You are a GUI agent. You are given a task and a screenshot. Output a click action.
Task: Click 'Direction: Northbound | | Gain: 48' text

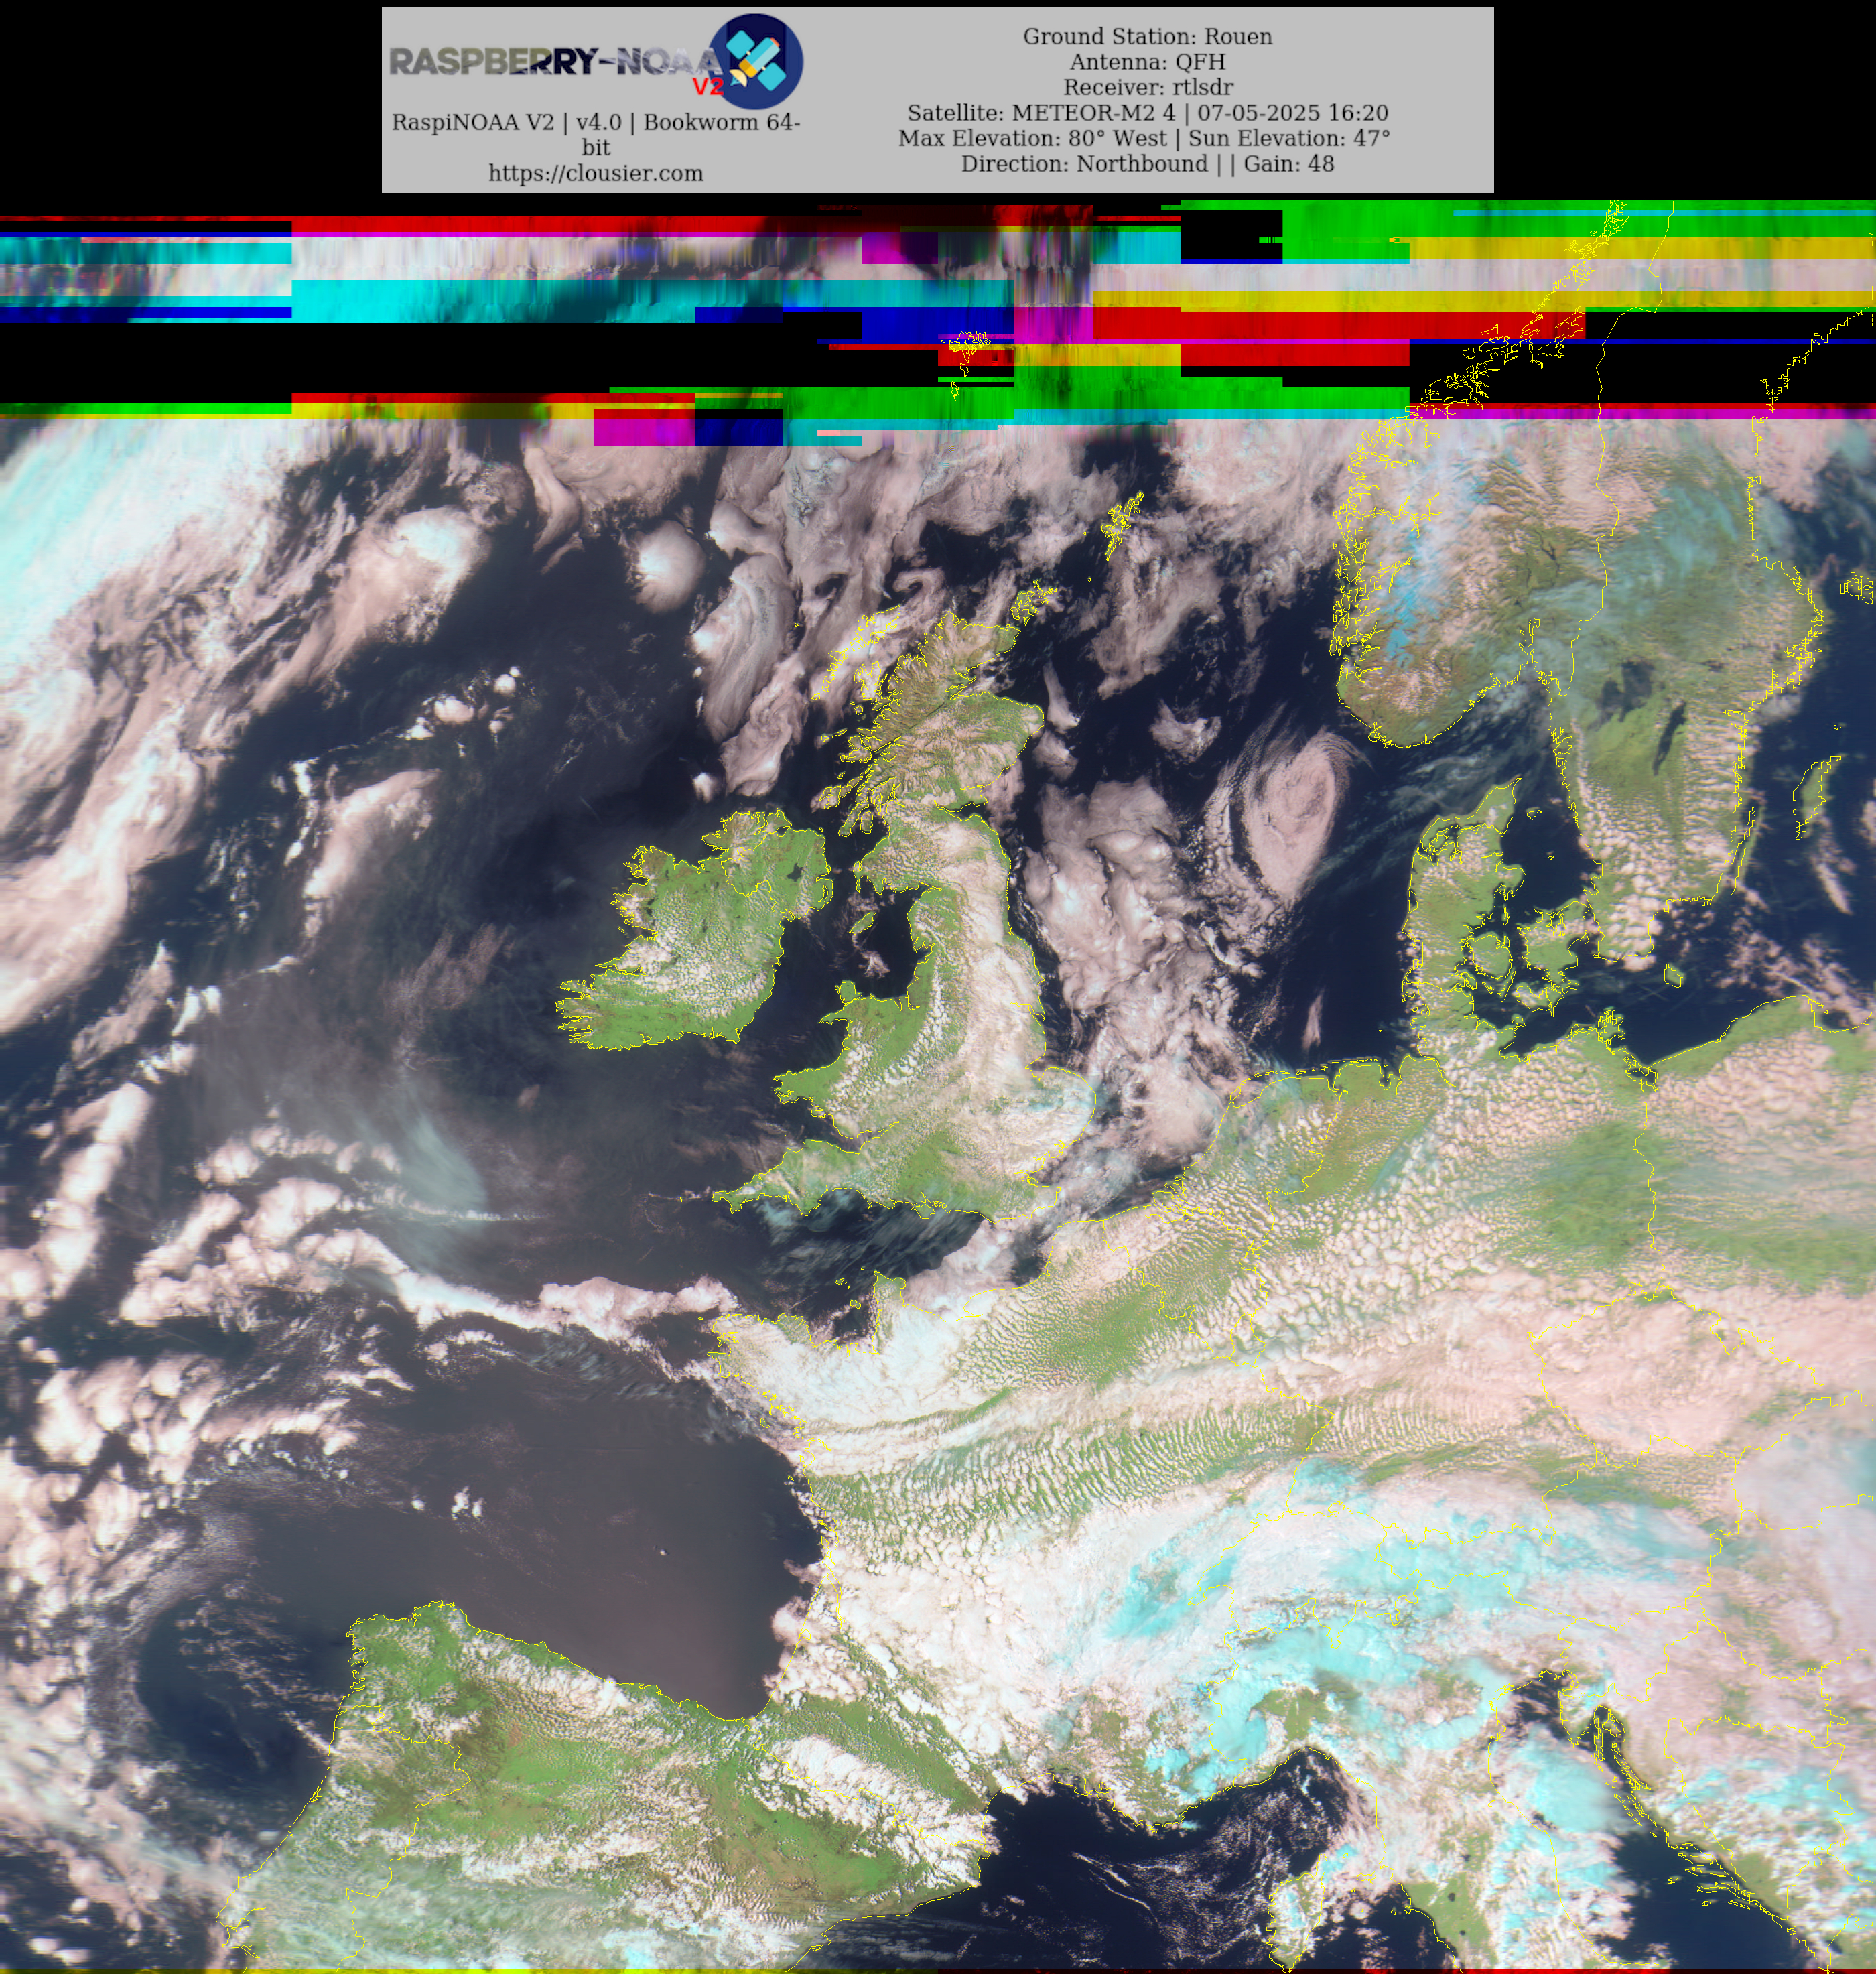[1148, 164]
